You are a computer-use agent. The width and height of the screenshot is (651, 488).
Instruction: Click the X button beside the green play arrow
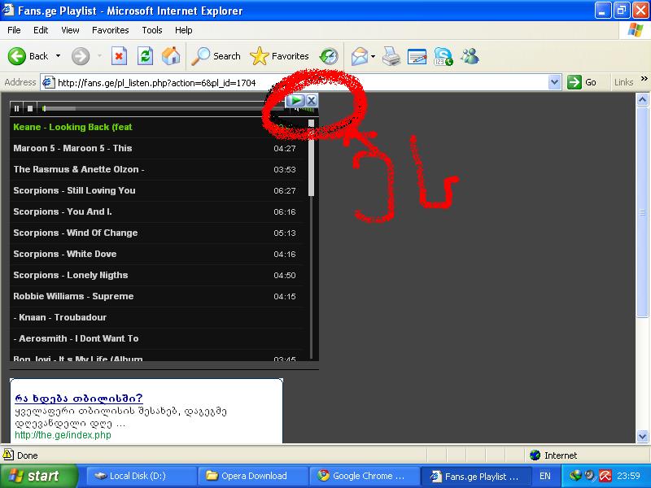click(x=312, y=100)
